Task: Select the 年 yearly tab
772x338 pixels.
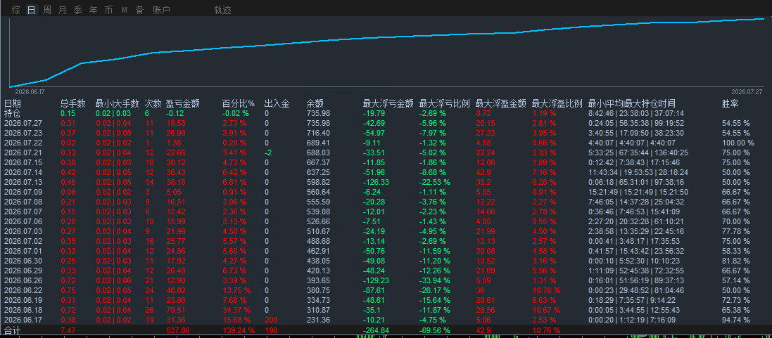Action: pos(93,10)
